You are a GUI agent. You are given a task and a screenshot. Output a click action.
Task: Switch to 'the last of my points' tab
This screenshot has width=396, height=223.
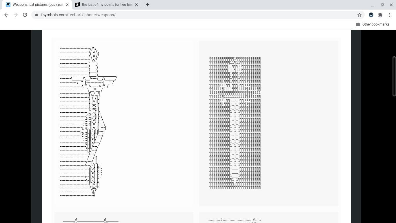pos(106,5)
